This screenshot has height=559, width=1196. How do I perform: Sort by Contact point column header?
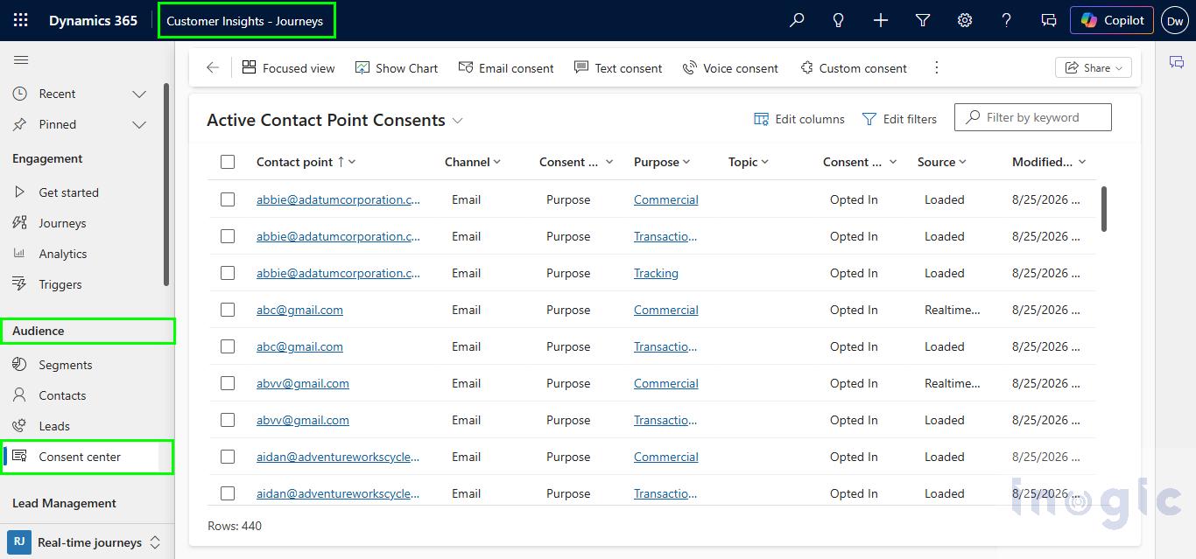tap(306, 162)
